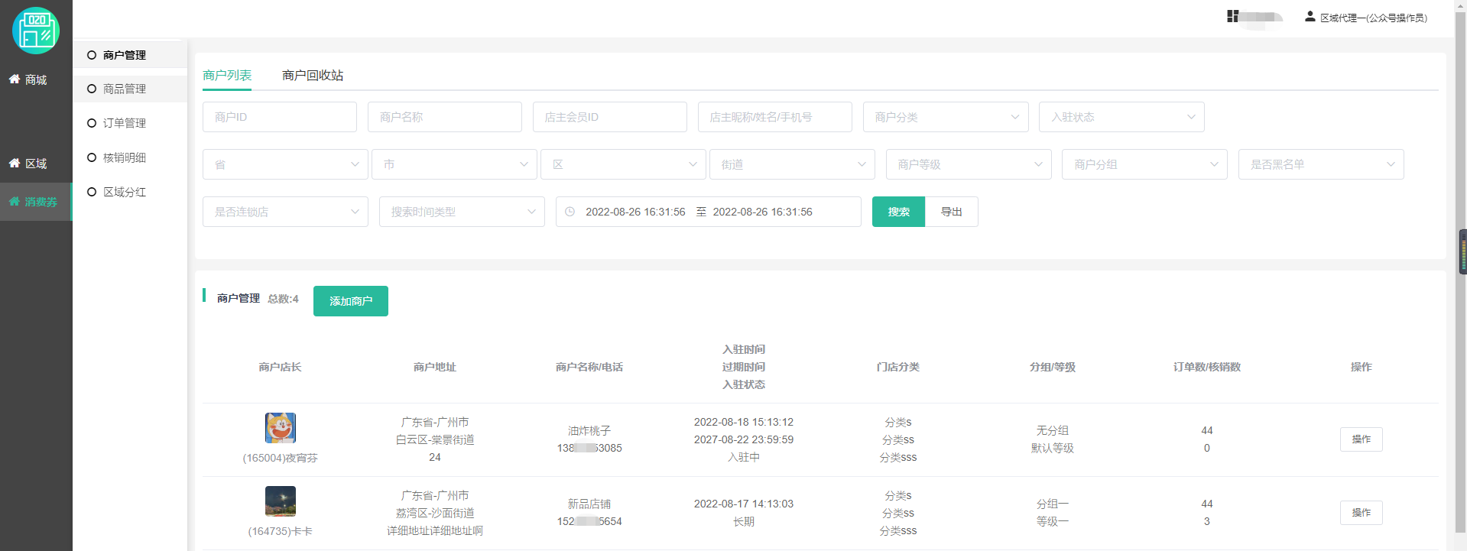Click the home icon beside 商城
Viewport: 1467px width, 551px height.
coord(15,79)
